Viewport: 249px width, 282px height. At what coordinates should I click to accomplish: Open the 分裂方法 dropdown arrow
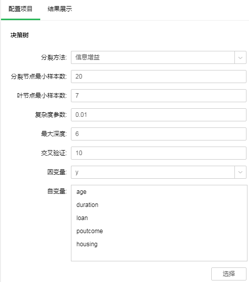240,57
